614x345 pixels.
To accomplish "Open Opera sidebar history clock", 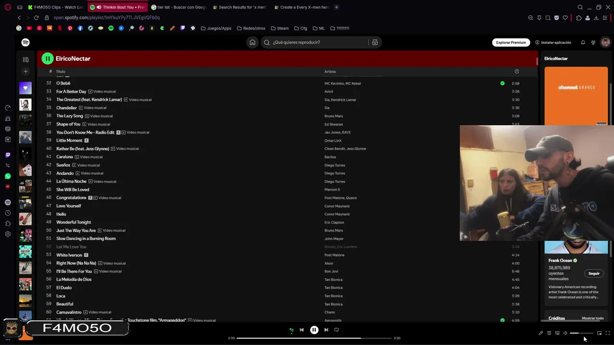I will tap(8, 213).
